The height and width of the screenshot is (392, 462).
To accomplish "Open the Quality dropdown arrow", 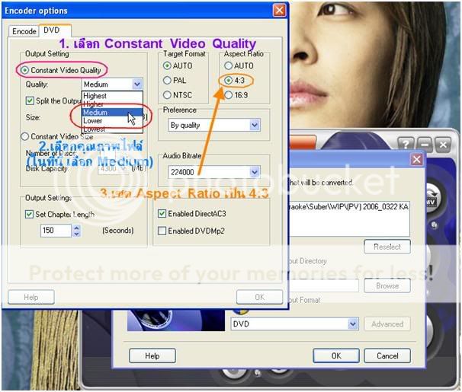I will coord(137,84).
